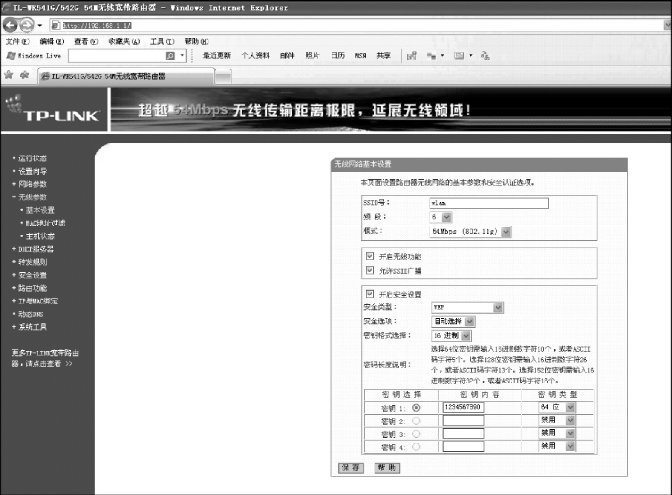The image size is (672, 495).
Task: Open MAC地址过滤 in the sidebar
Action: click(45, 223)
